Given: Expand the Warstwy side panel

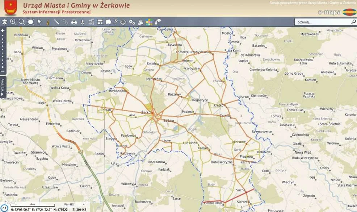Looking at the screenshot, I should pyautogui.click(x=3, y=87).
